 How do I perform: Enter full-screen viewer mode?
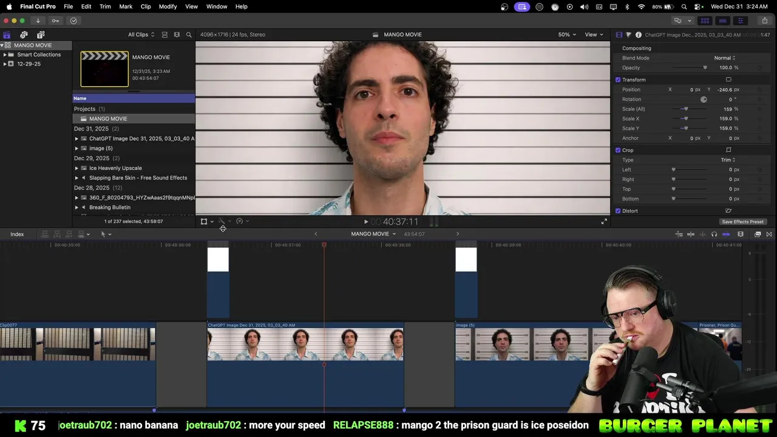604,222
